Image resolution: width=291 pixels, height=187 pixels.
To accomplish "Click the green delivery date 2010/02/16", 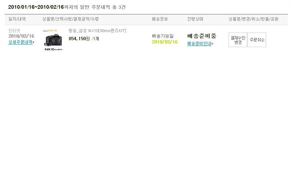I will coord(165,42).
